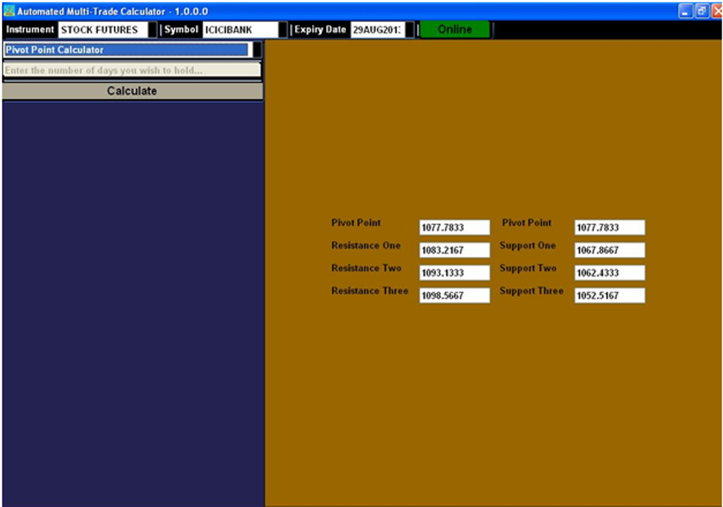Click the Calculate button

[132, 91]
